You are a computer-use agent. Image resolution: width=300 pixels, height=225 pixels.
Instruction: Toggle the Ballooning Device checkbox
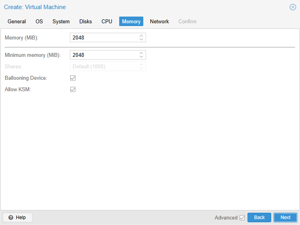[73, 78]
